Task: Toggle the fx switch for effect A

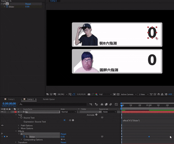Action: tap(2, 134)
